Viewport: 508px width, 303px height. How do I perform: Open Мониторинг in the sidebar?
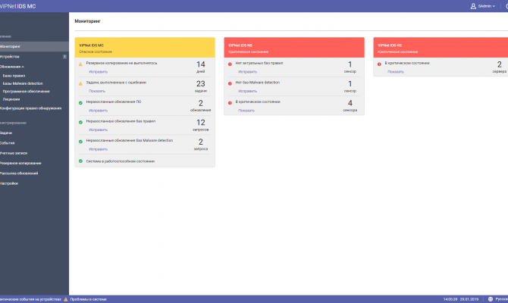(34, 46)
